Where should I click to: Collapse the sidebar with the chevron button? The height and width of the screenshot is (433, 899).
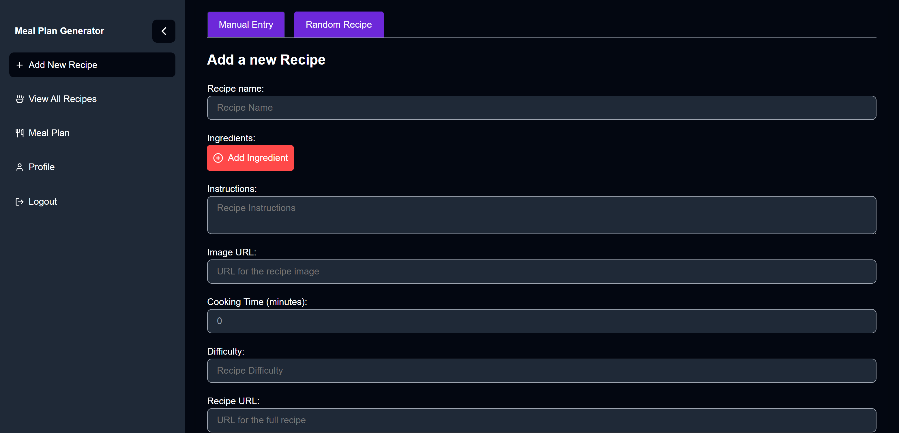tap(164, 31)
